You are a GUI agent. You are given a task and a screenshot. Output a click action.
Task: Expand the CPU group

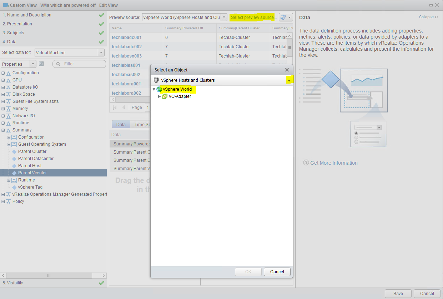click(x=3, y=80)
